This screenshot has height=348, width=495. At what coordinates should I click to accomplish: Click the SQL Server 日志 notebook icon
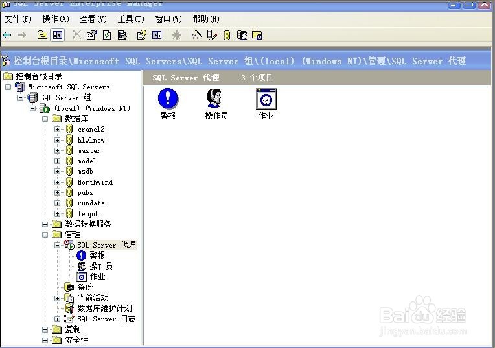[69, 319]
